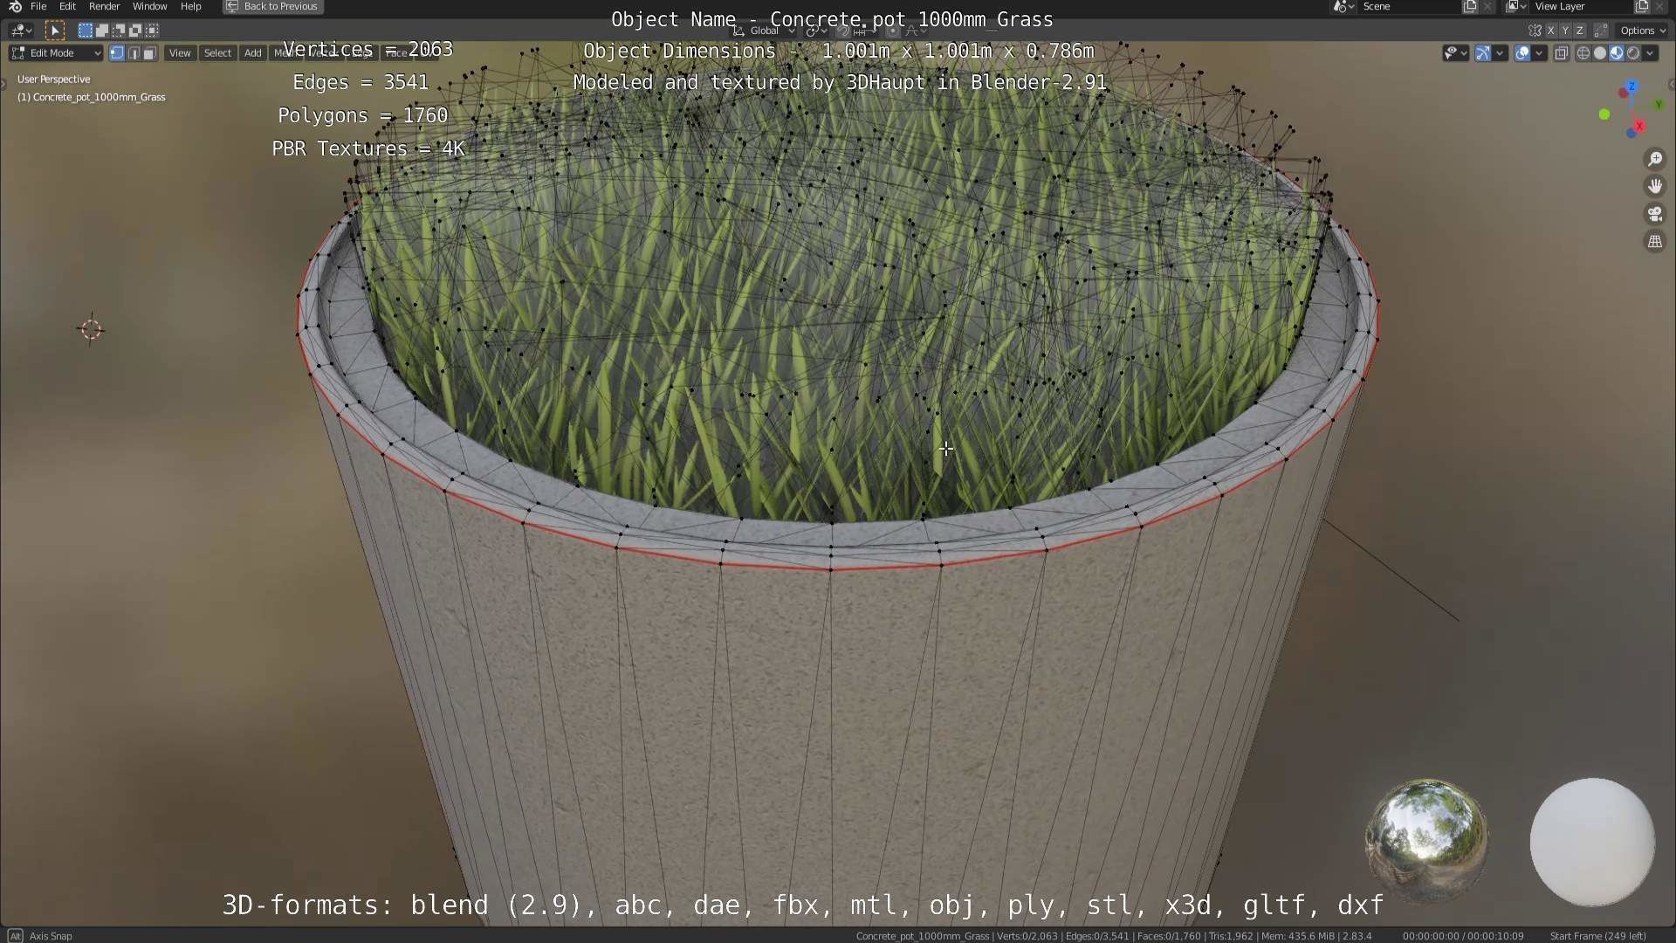This screenshot has width=1676, height=943.
Task: Open the viewport Select menu
Action: 217,53
